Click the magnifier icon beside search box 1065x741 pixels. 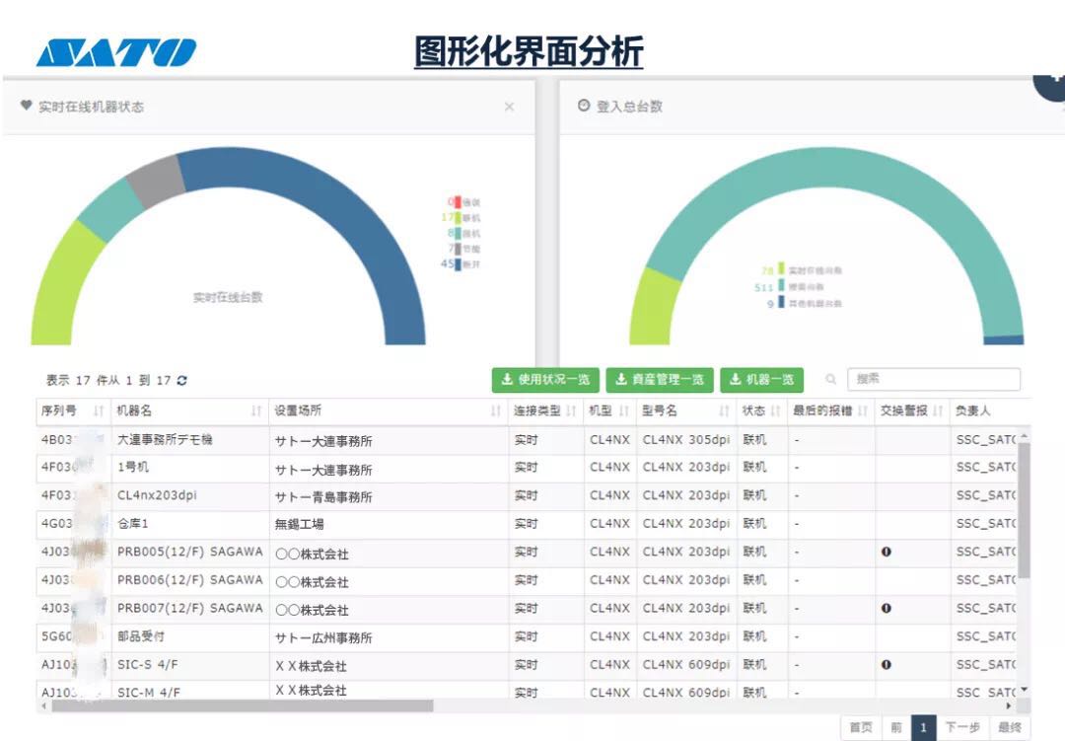(x=831, y=379)
